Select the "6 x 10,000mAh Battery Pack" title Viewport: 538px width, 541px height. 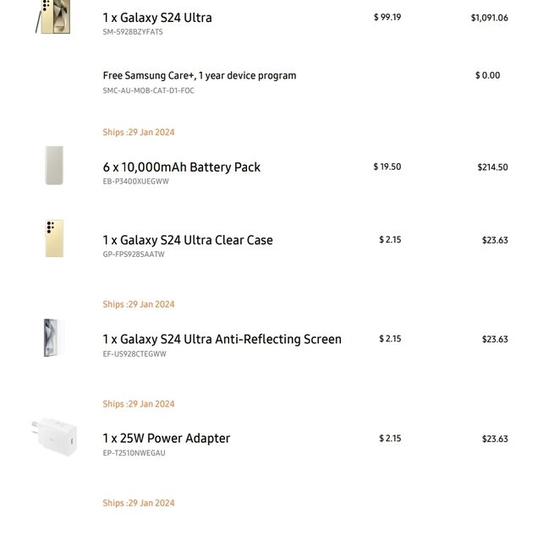pyautogui.click(x=182, y=167)
